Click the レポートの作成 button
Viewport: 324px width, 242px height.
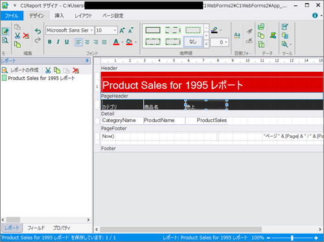pyautogui.click(x=20, y=70)
